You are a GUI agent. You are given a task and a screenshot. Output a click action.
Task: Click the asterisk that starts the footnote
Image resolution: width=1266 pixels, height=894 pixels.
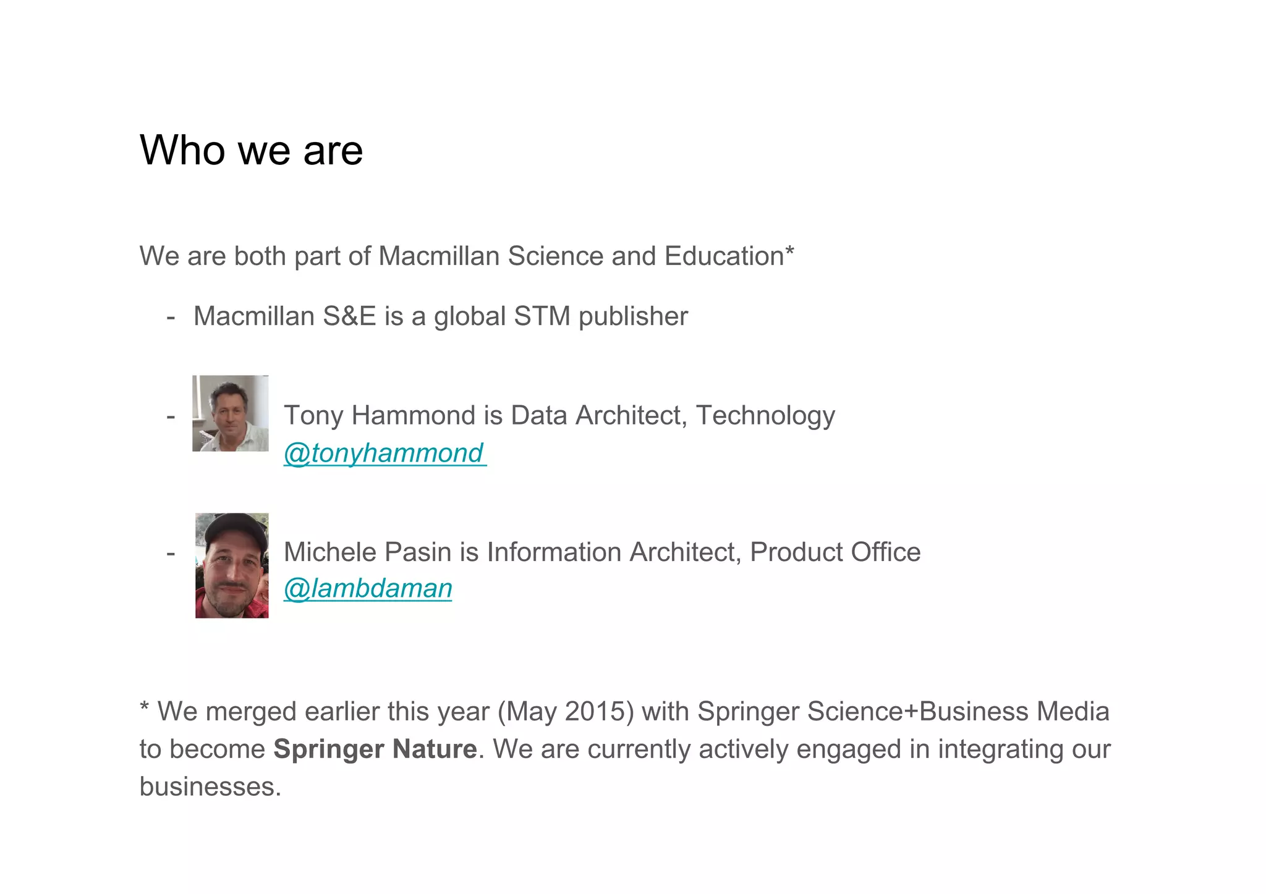click(144, 707)
